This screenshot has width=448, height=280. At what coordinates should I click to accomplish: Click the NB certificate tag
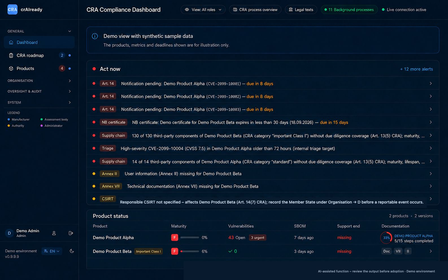[x=114, y=122]
